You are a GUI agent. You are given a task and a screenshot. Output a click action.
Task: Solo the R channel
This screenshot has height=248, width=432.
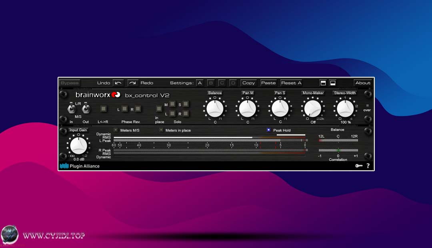(x=186, y=113)
